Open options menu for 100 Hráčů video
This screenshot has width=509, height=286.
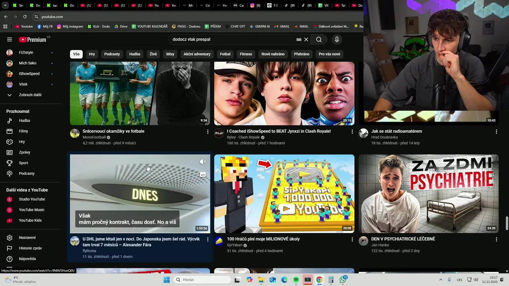352,240
